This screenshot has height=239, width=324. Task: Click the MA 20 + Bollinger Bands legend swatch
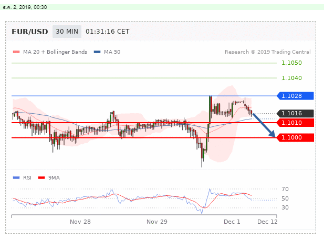click(16, 52)
